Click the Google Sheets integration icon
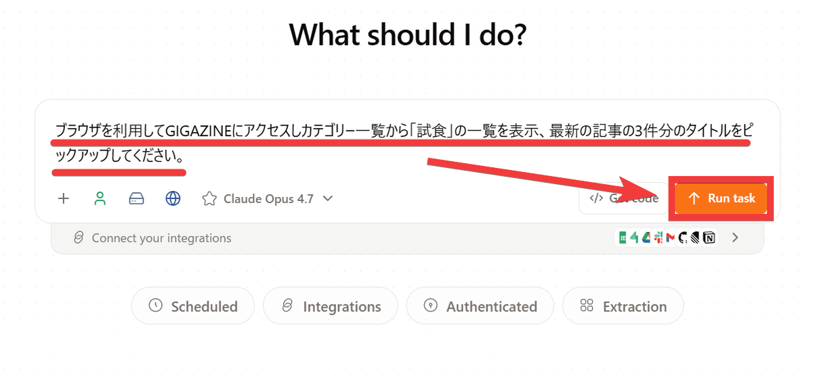The image size is (813, 369). [x=623, y=238]
